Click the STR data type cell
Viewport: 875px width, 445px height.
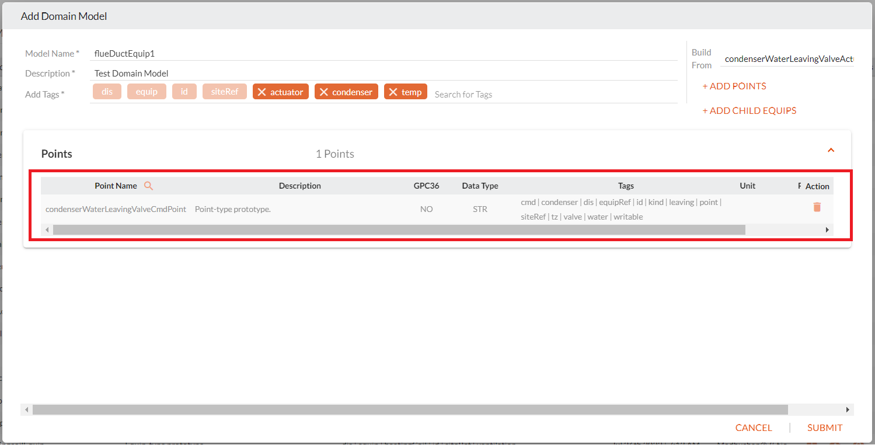[x=480, y=209]
